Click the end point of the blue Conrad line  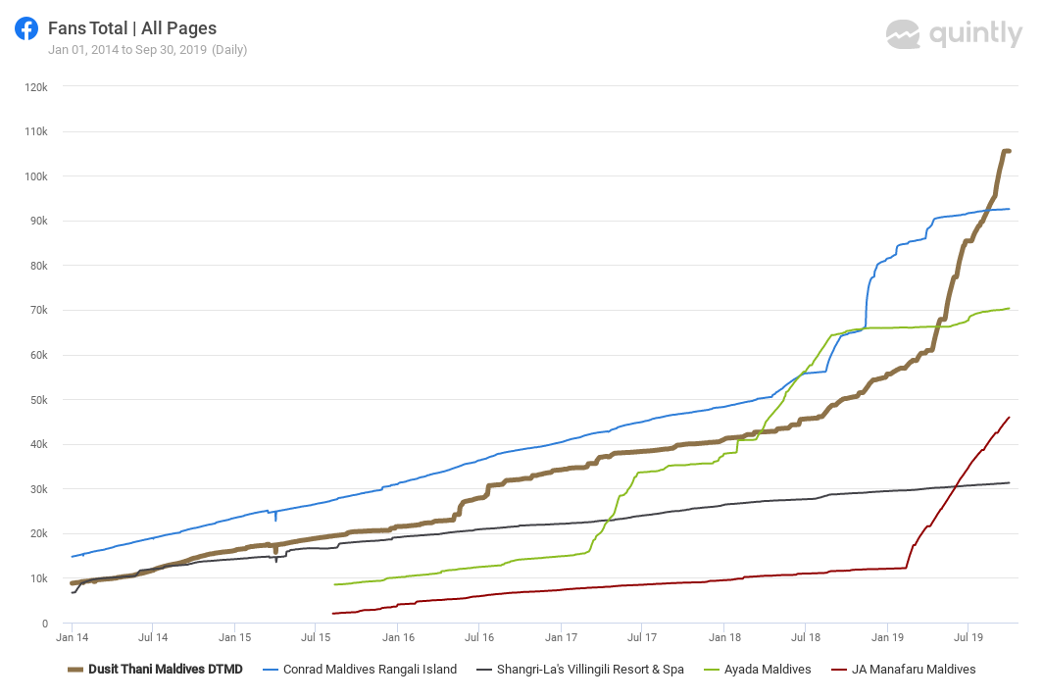[1009, 209]
